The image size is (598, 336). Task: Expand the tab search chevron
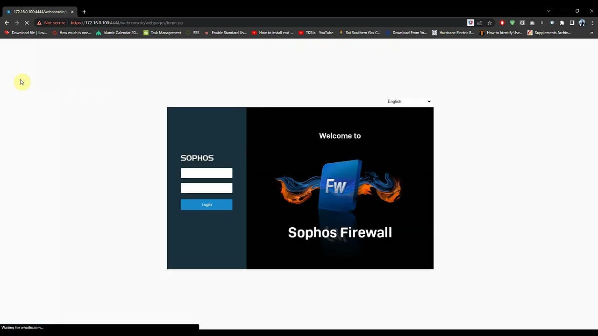coord(548,11)
